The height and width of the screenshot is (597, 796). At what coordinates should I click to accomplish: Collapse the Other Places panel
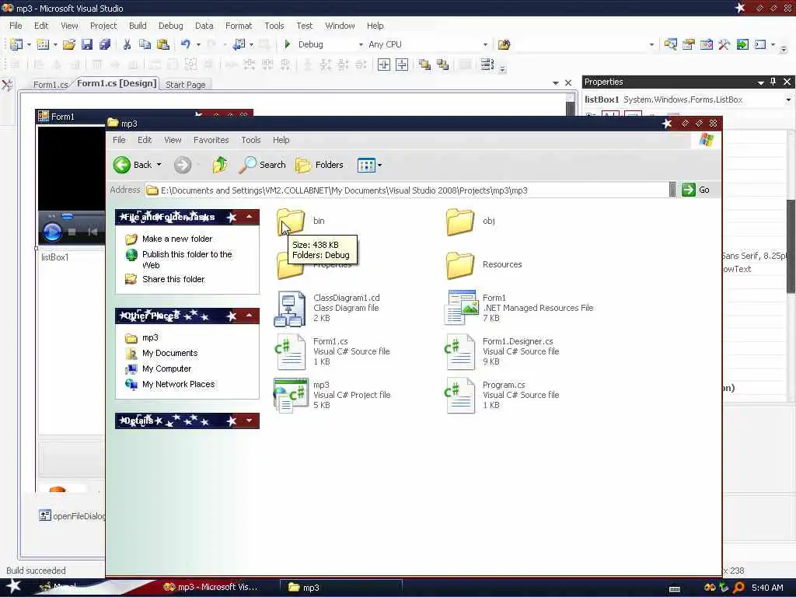[250, 316]
